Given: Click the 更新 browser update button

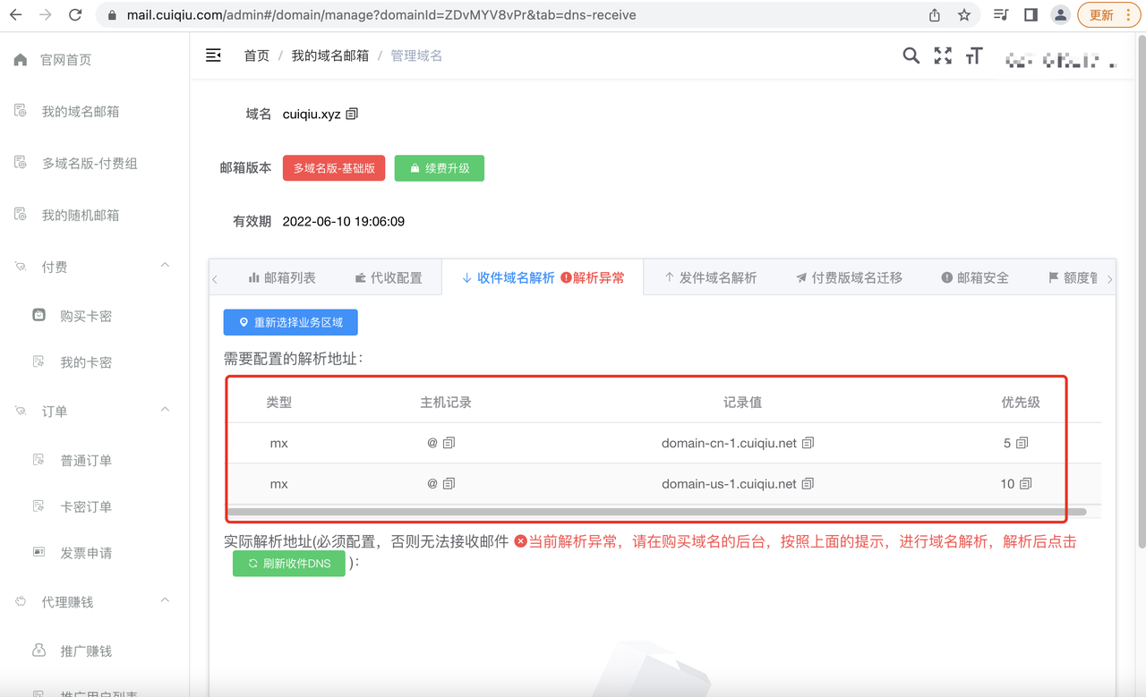Looking at the screenshot, I should [x=1109, y=15].
